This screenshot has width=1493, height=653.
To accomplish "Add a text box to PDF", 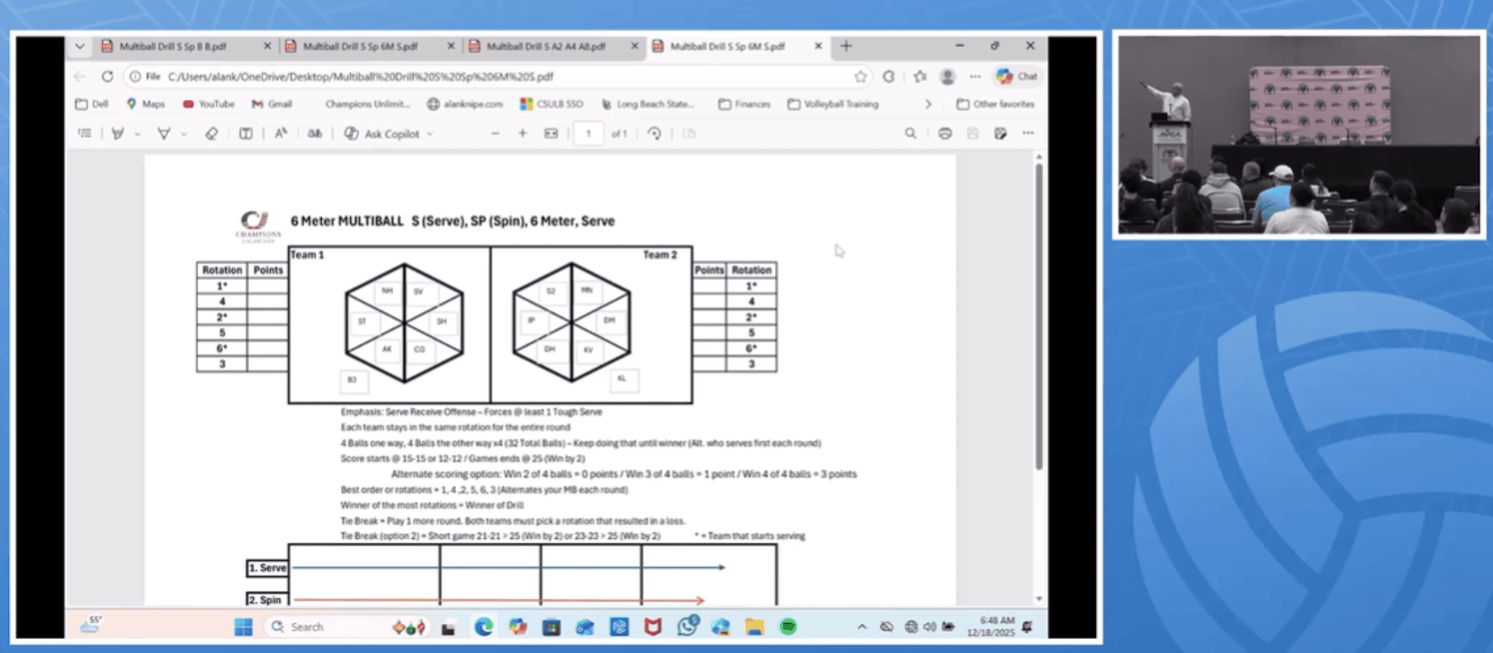I will (246, 134).
